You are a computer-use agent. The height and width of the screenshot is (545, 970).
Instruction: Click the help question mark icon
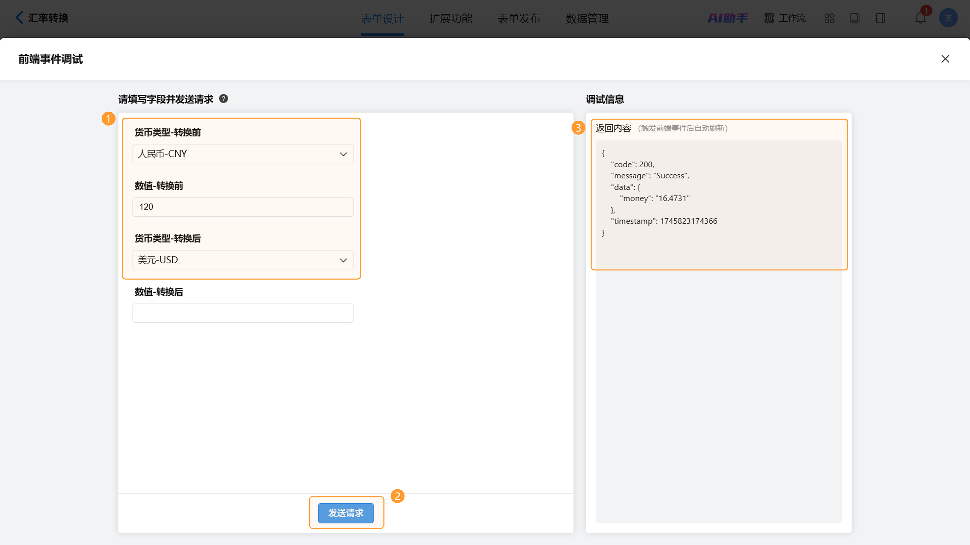[x=223, y=99]
